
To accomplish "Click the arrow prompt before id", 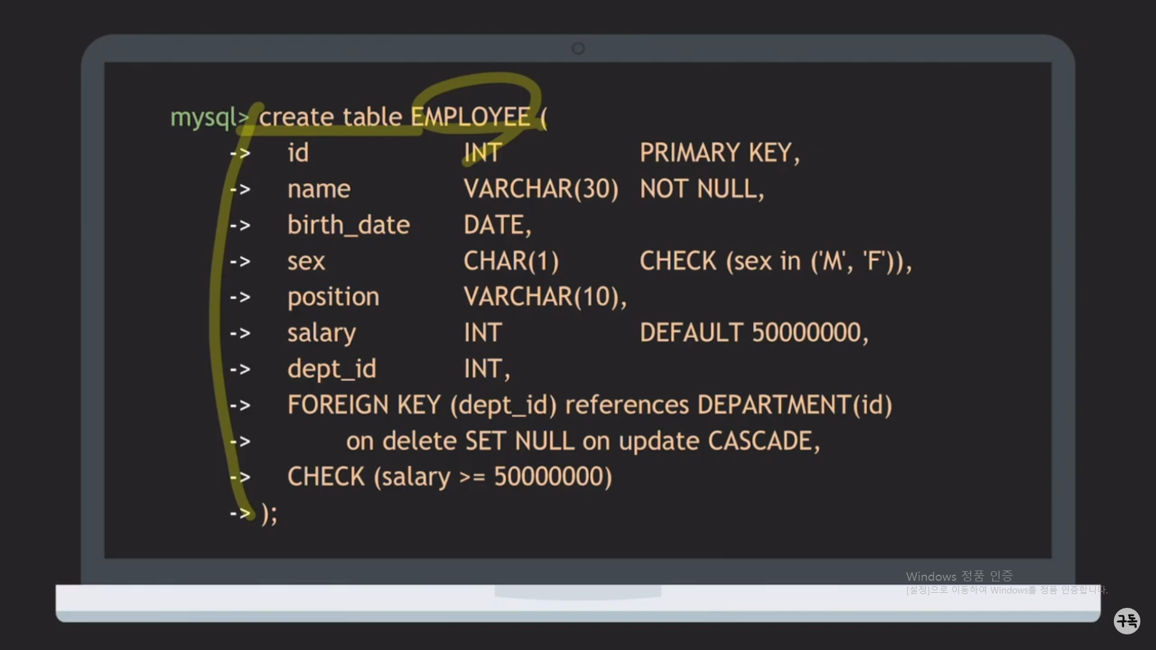I will (x=240, y=153).
